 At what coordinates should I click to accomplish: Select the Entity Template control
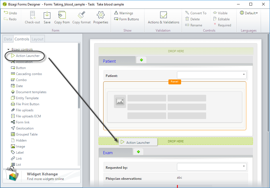(25, 98)
